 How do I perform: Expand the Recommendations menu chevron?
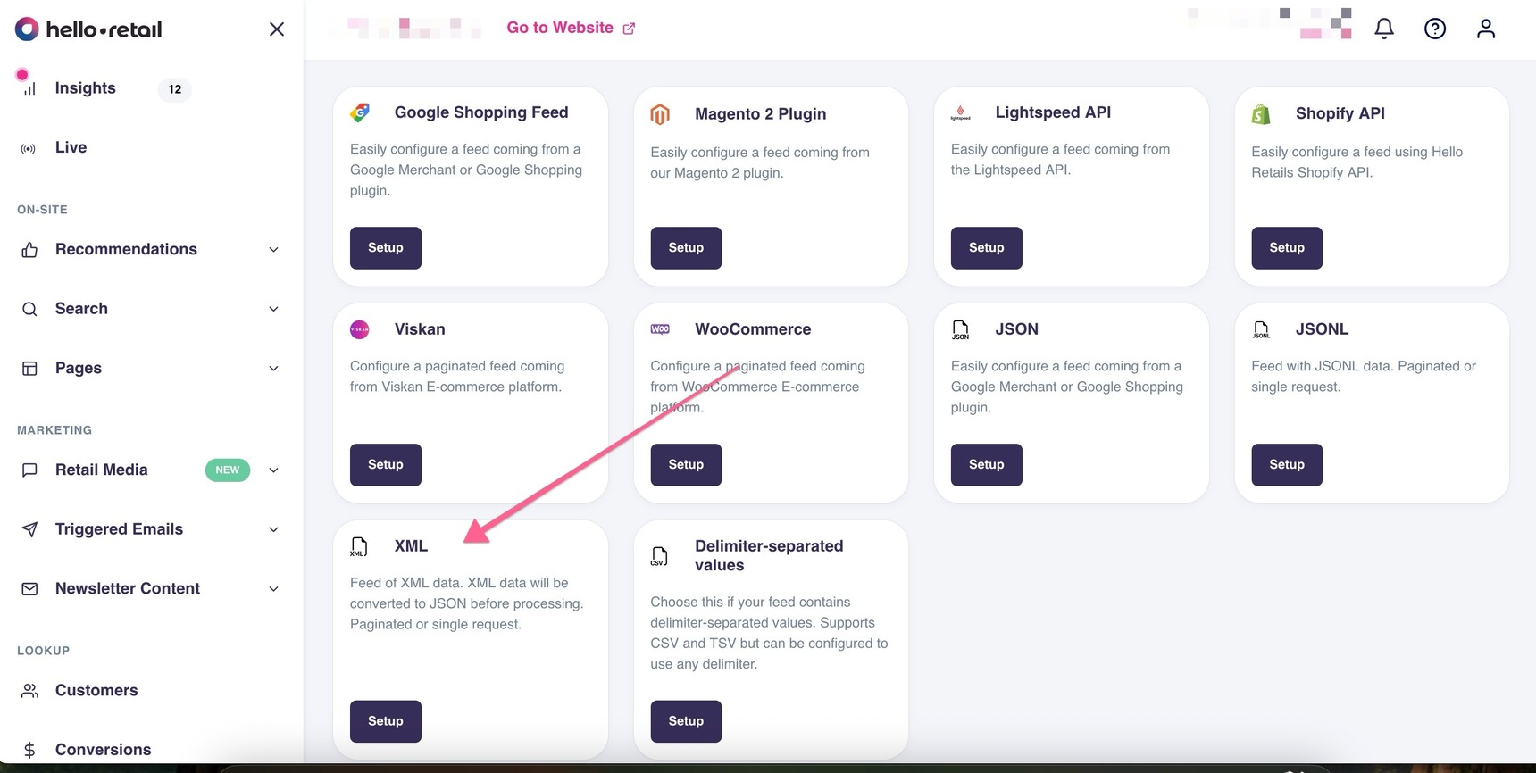[x=273, y=250]
